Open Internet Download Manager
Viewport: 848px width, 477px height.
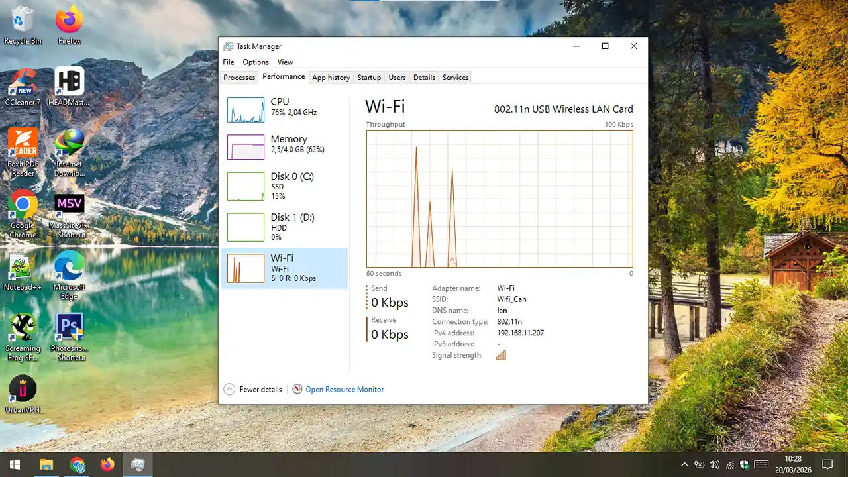(69, 142)
